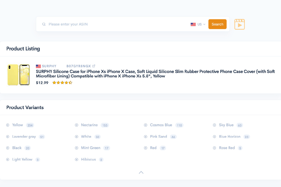Click the 50 count badge beside White
This screenshot has width=281, height=187.
coord(98,137)
